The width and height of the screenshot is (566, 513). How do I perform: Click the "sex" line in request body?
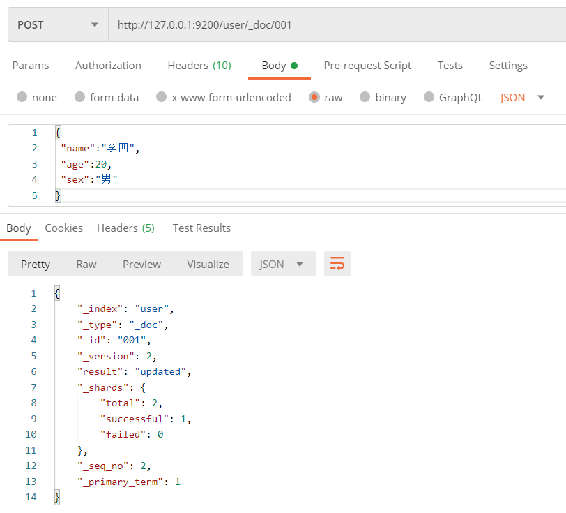(x=89, y=179)
